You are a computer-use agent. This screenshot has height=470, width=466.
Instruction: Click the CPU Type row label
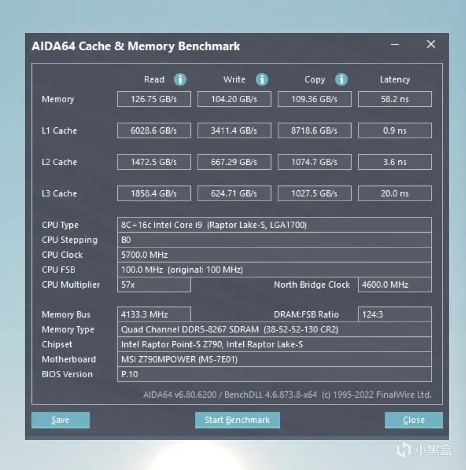60,225
